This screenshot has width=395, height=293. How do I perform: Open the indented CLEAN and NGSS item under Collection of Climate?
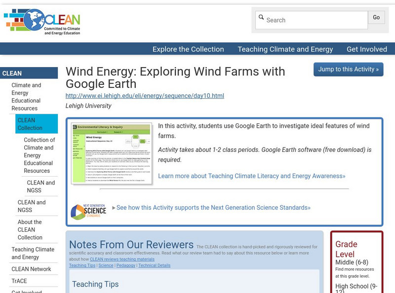pos(41,186)
